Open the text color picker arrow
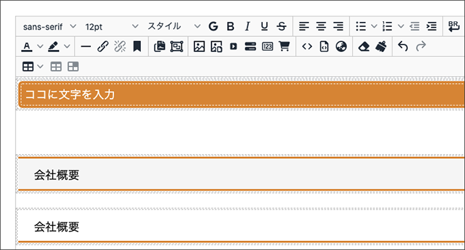 (x=40, y=47)
